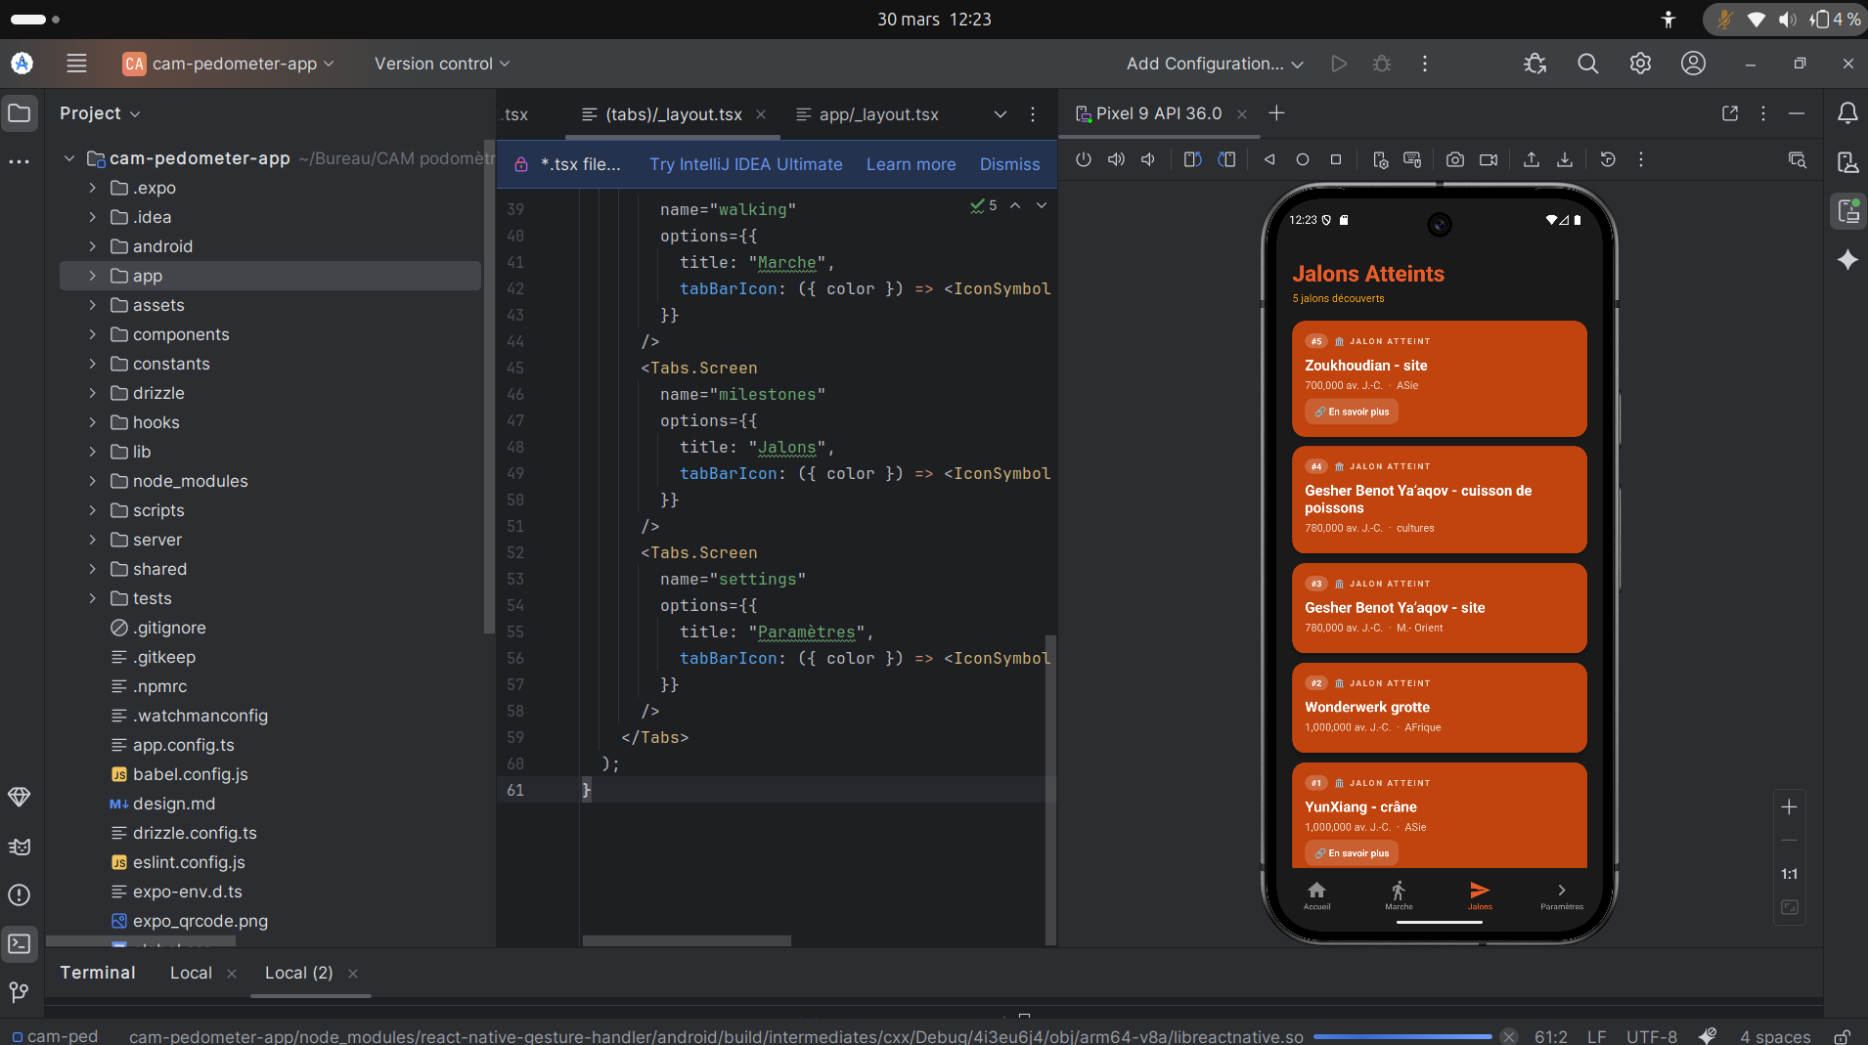Open the Gemini sparkle icon in right sidebar
The image size is (1868, 1045).
click(1847, 260)
